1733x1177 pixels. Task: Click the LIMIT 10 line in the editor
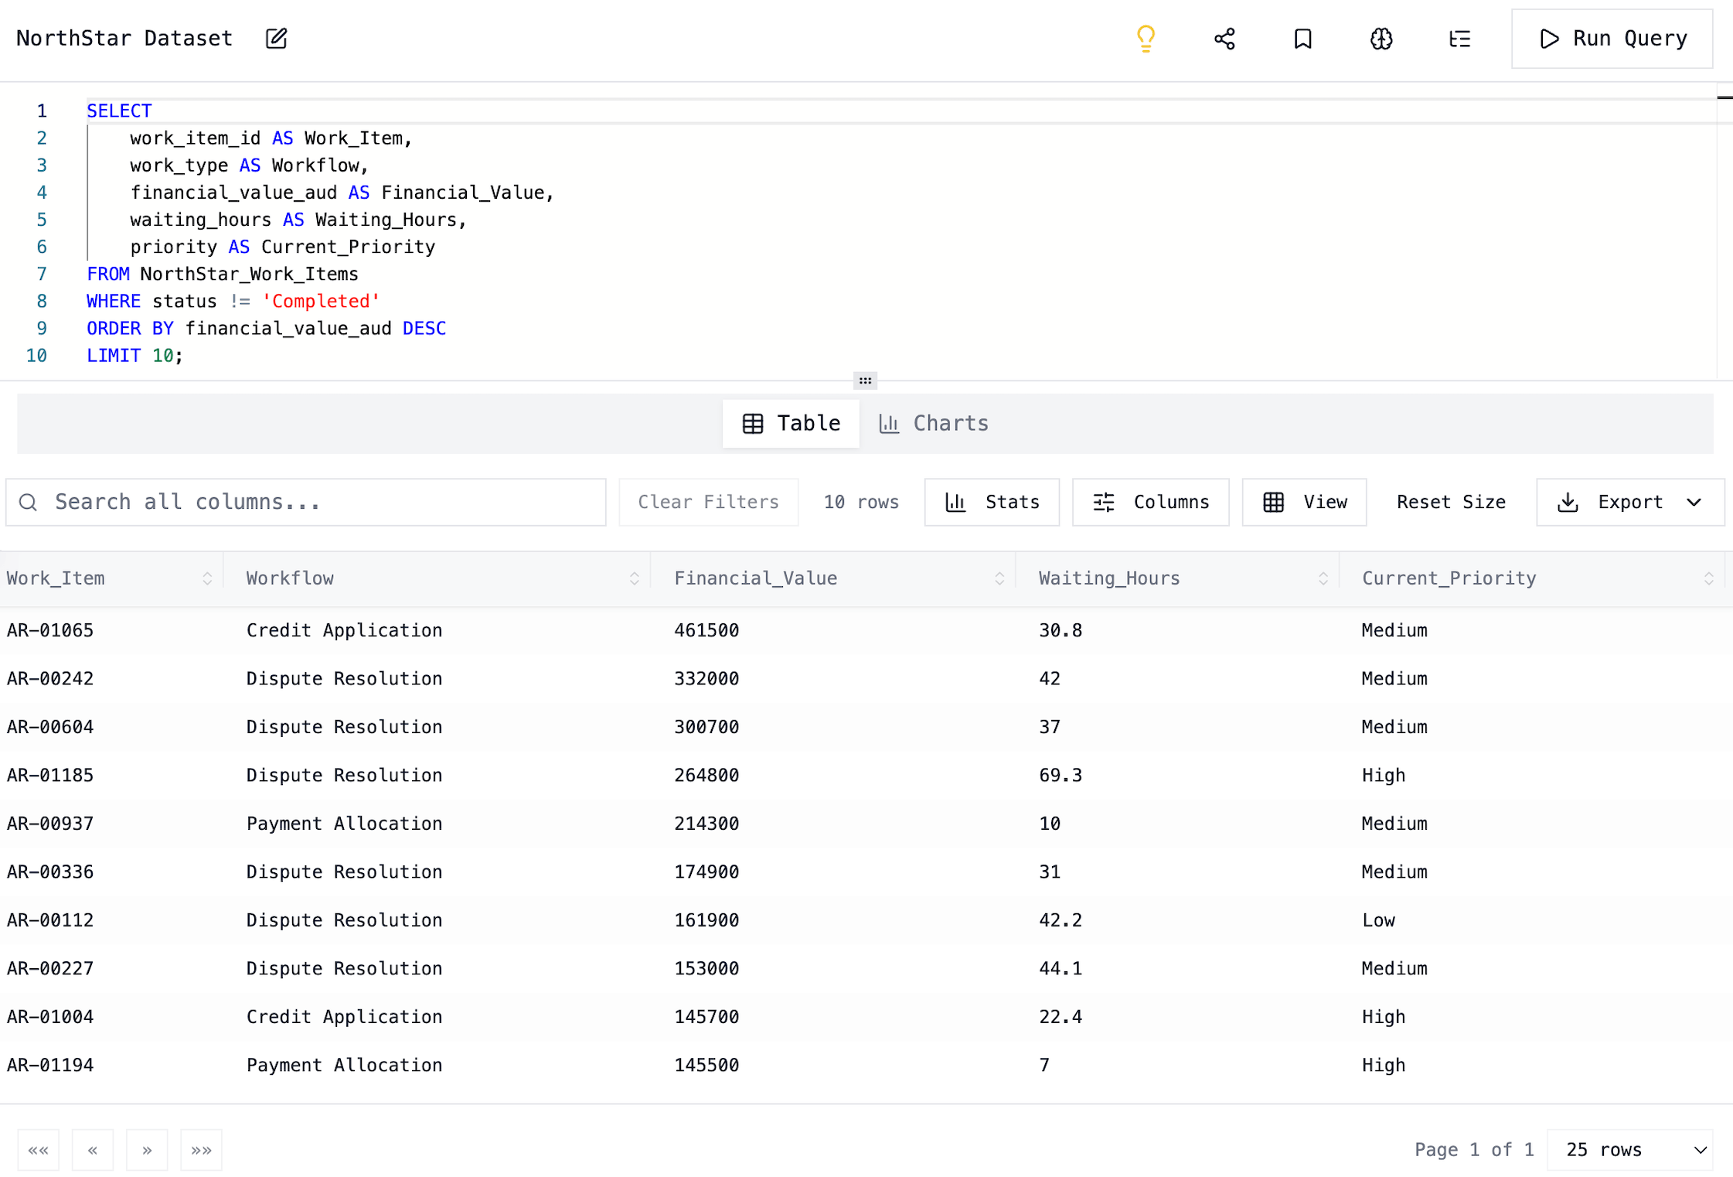pos(134,356)
